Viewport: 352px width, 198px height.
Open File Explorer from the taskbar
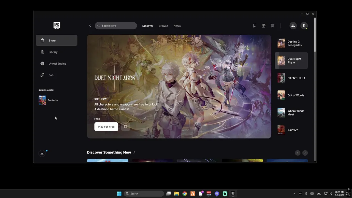[177, 194]
